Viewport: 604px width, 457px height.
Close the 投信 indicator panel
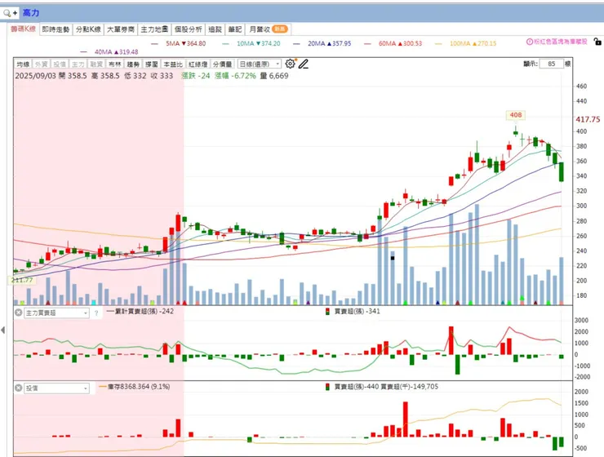[x=18, y=388]
